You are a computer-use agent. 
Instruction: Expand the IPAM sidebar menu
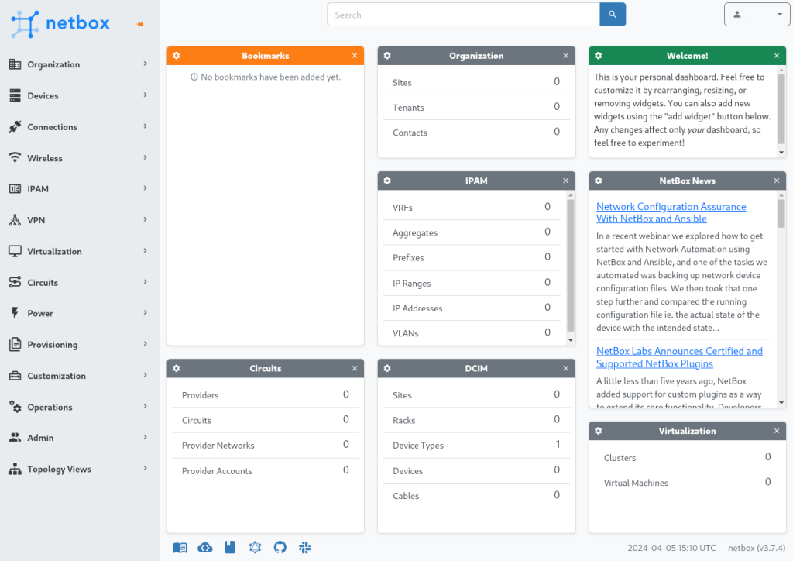pyautogui.click(x=77, y=189)
